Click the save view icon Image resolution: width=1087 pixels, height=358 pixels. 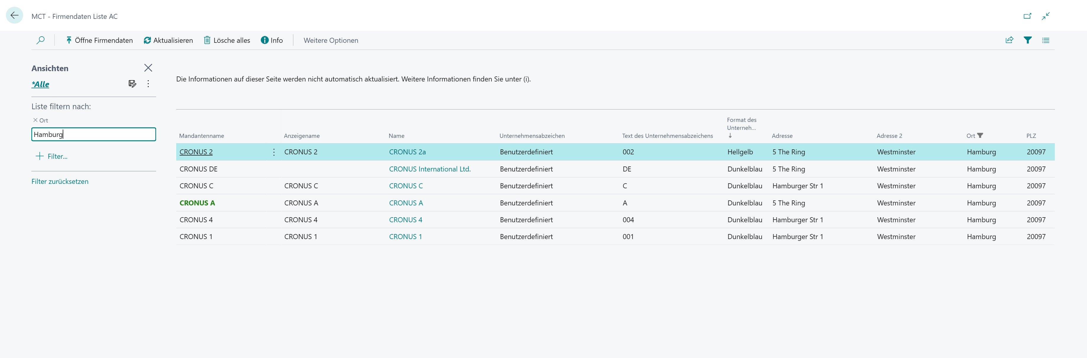132,84
